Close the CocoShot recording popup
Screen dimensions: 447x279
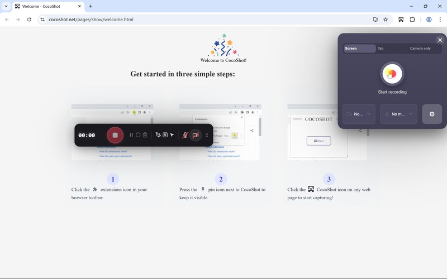tap(440, 40)
